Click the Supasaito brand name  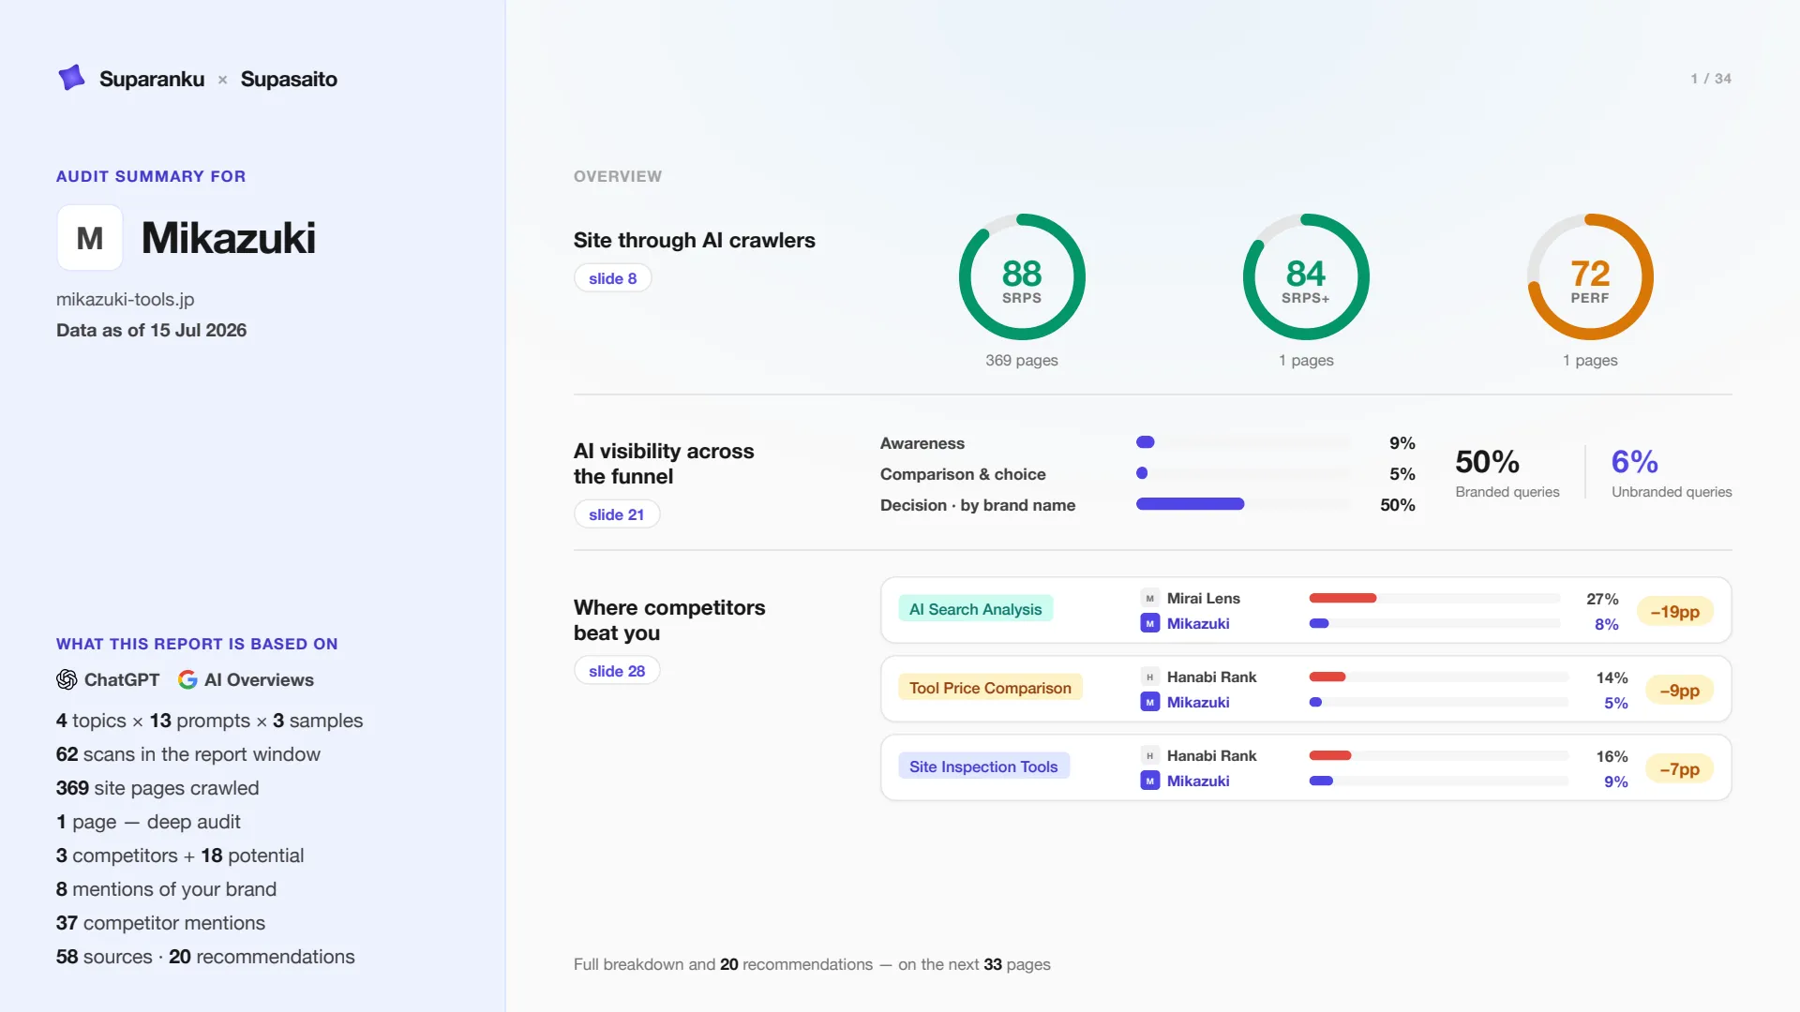click(x=289, y=79)
